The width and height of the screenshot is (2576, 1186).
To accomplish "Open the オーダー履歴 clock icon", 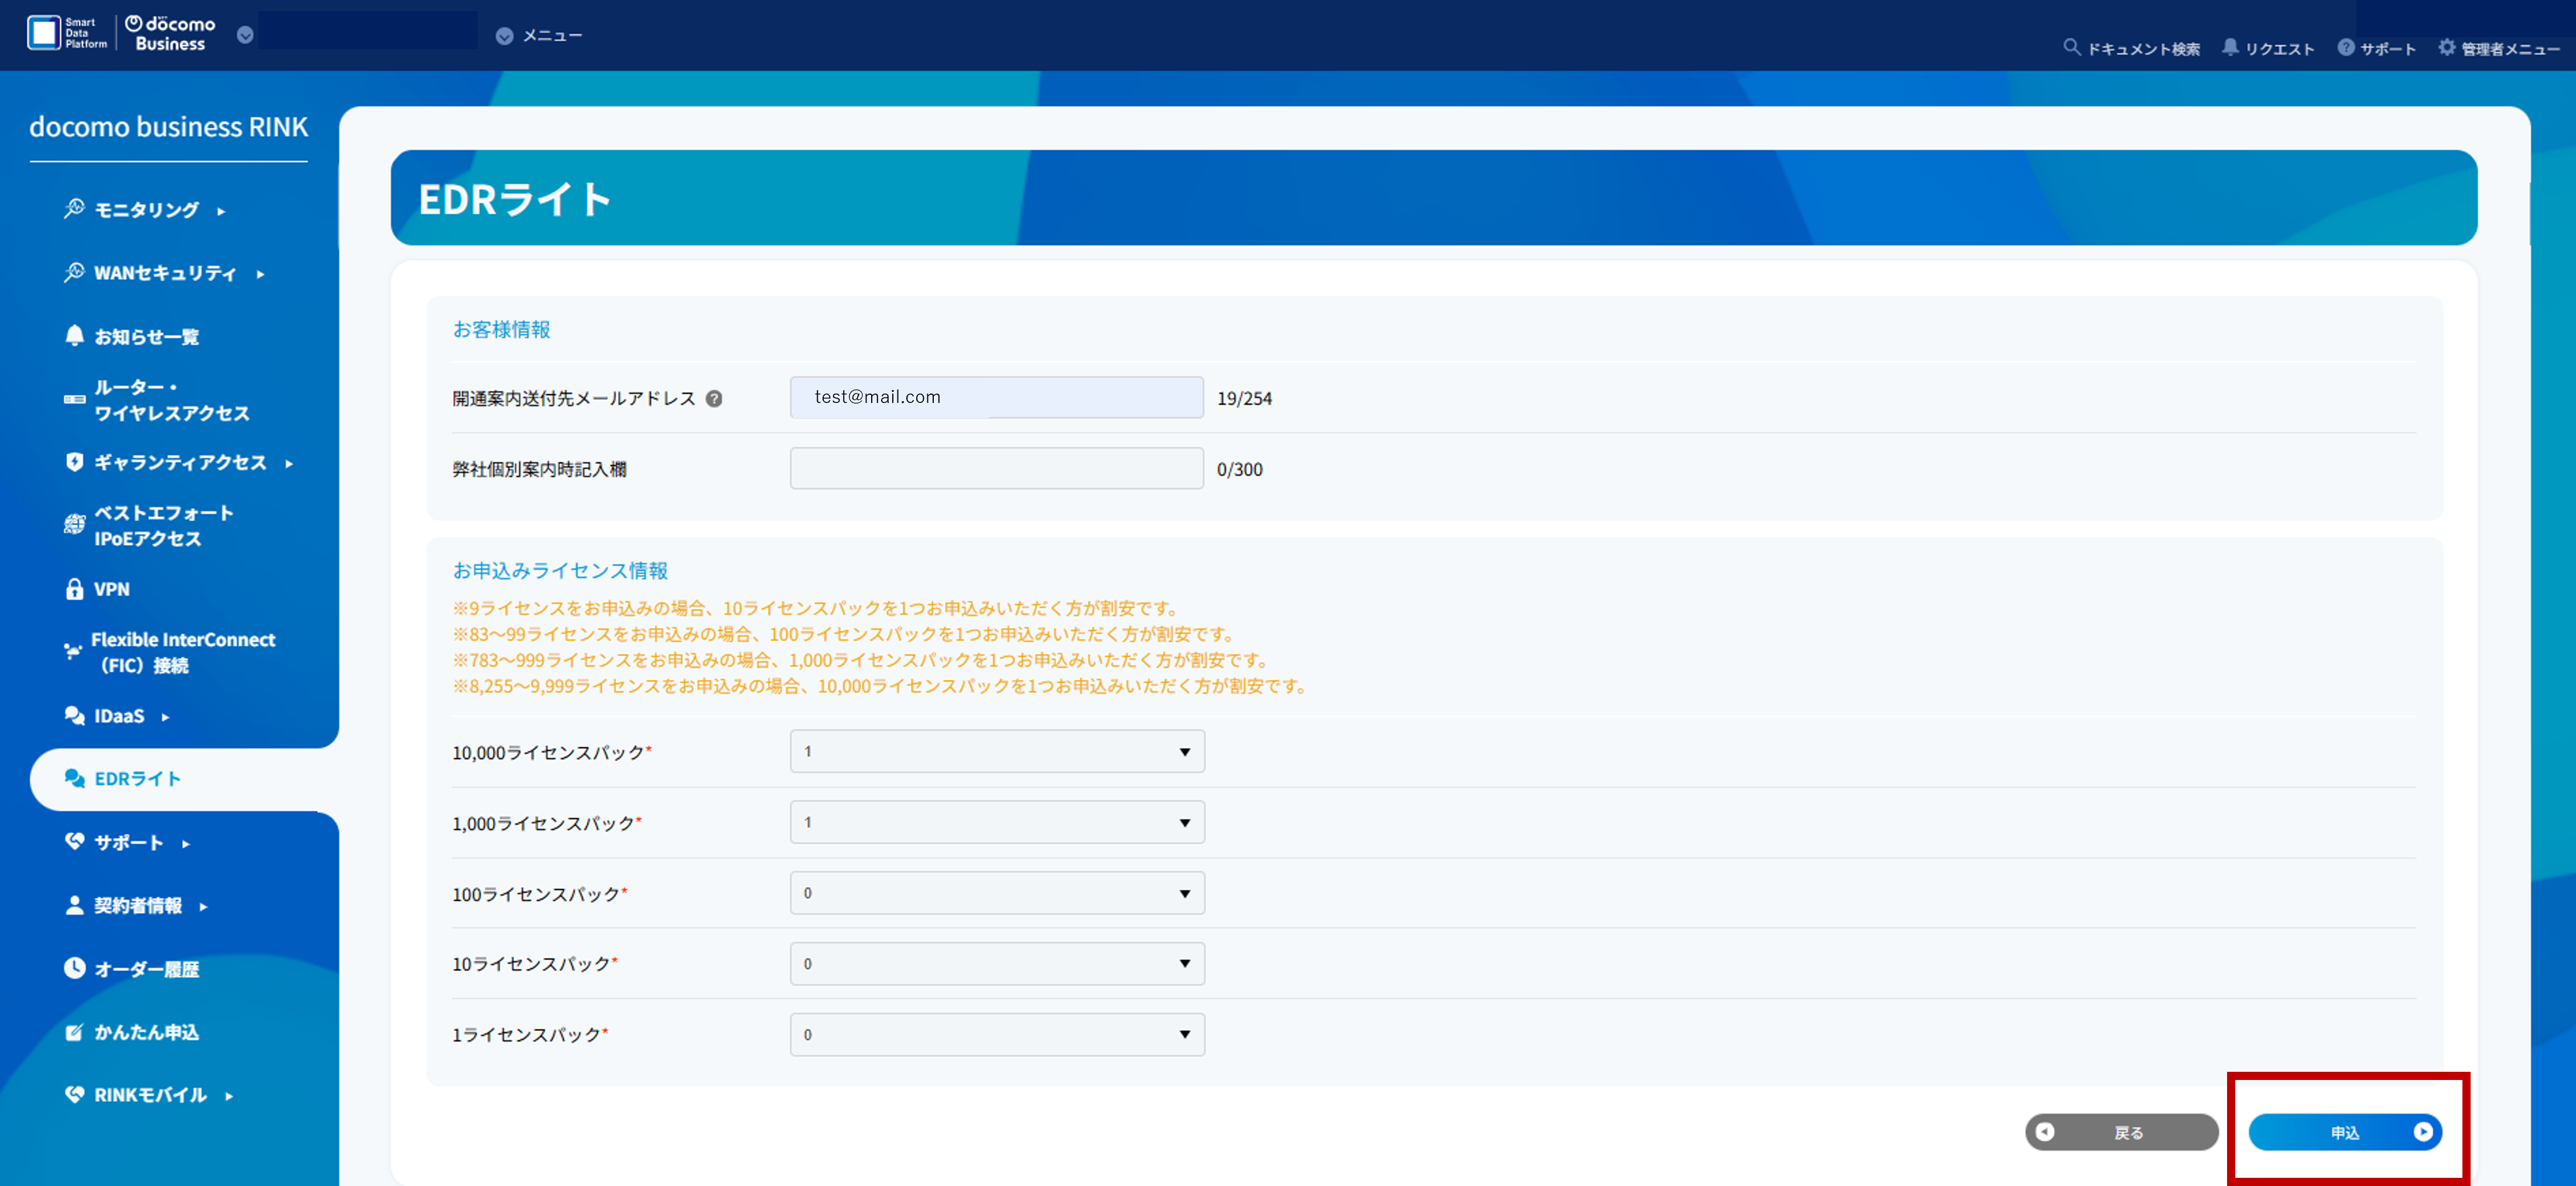I will [x=75, y=968].
